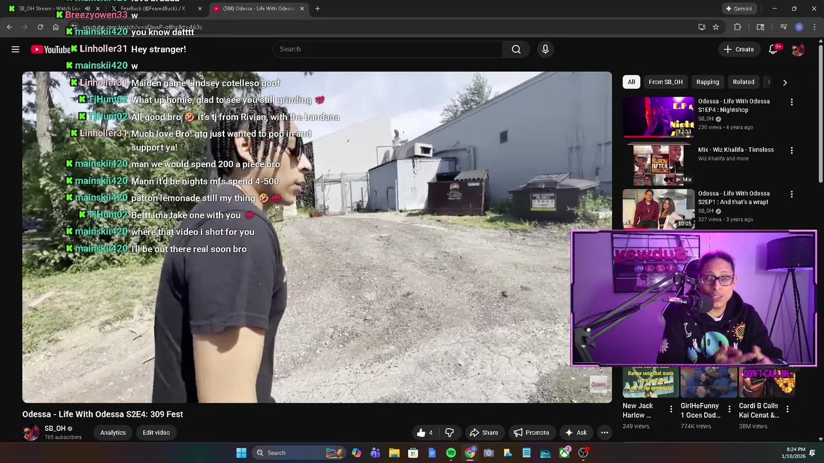The height and width of the screenshot is (463, 824).
Task: Dislike the video with thumbs down
Action: 449,432
